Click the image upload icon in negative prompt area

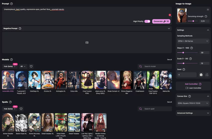pos(87,43)
